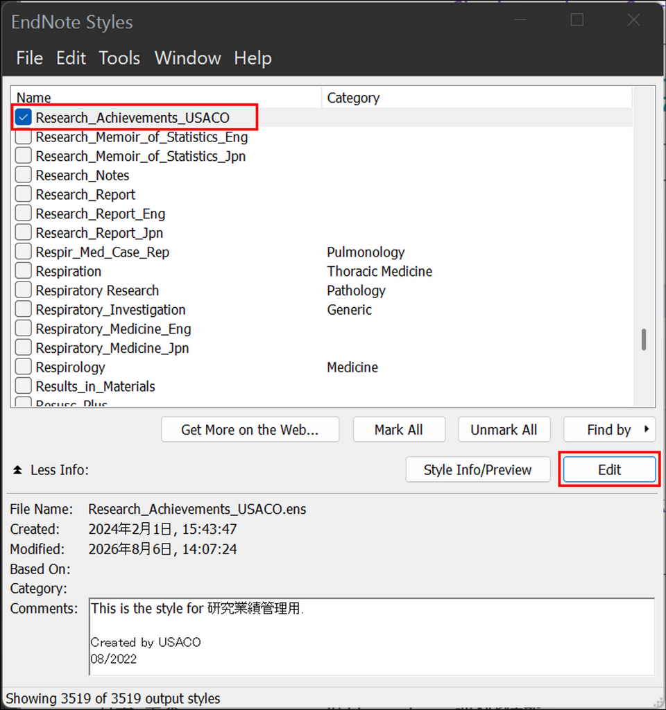Click inside the Comments text box

click(372, 637)
